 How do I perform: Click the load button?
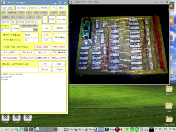[x=61, y=8]
